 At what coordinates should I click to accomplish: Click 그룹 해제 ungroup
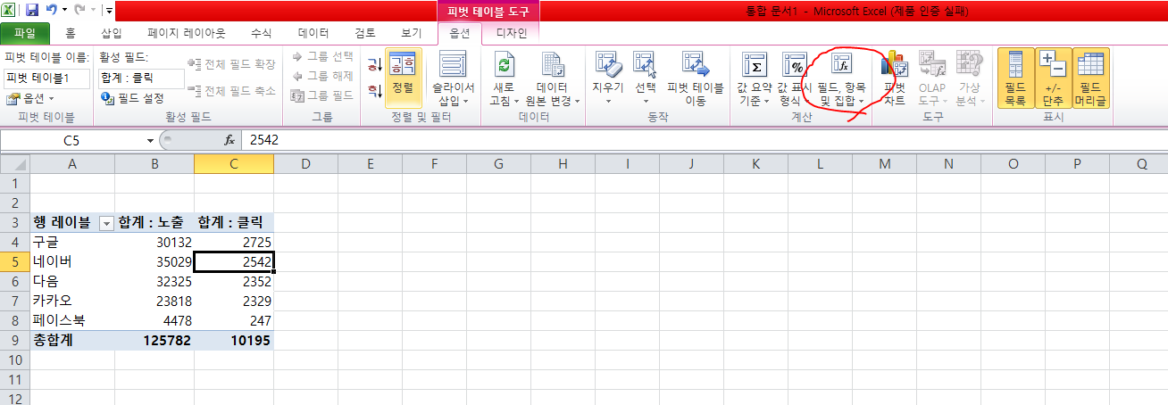click(322, 76)
